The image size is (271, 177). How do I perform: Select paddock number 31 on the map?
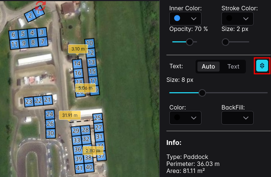click(x=99, y=137)
